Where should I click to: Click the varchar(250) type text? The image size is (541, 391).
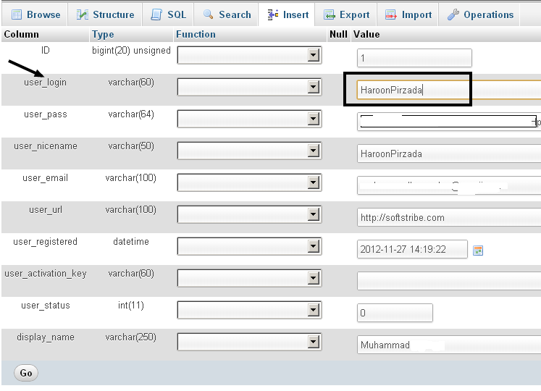coord(131,337)
